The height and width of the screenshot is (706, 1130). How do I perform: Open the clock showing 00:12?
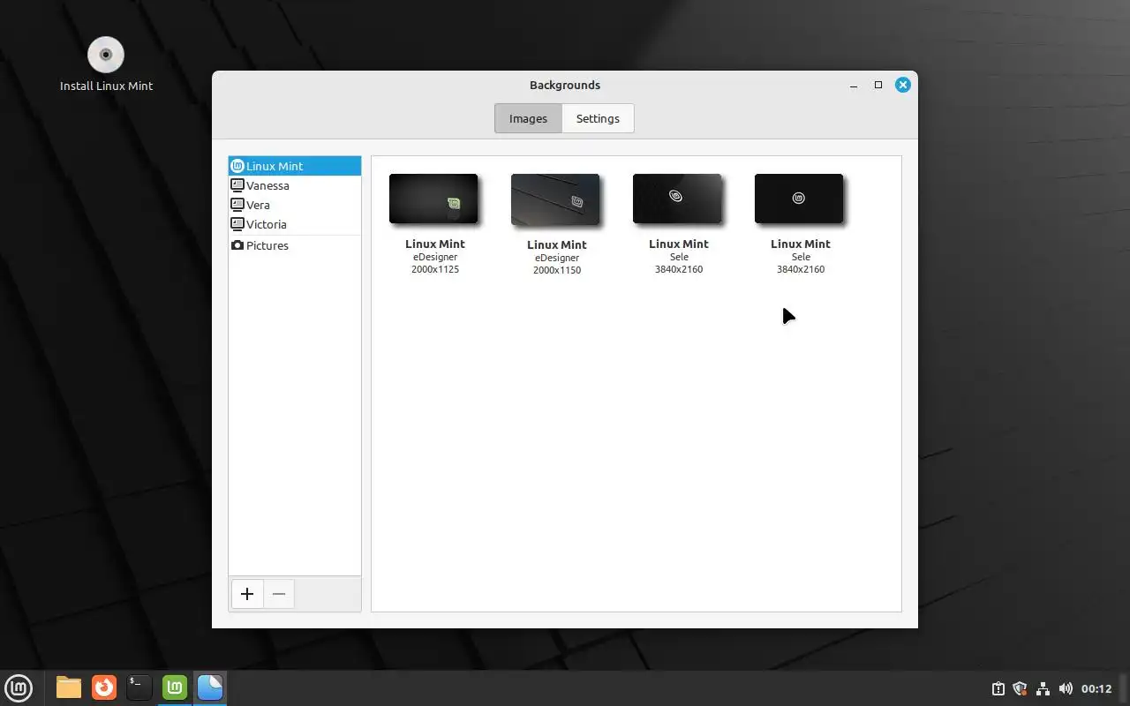click(1096, 688)
